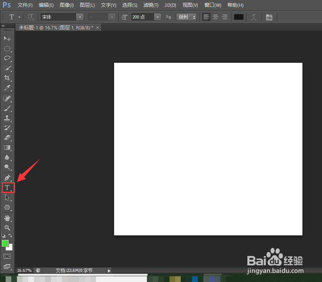Swap foreground and background colors
322x282 pixels.
pos(10,235)
